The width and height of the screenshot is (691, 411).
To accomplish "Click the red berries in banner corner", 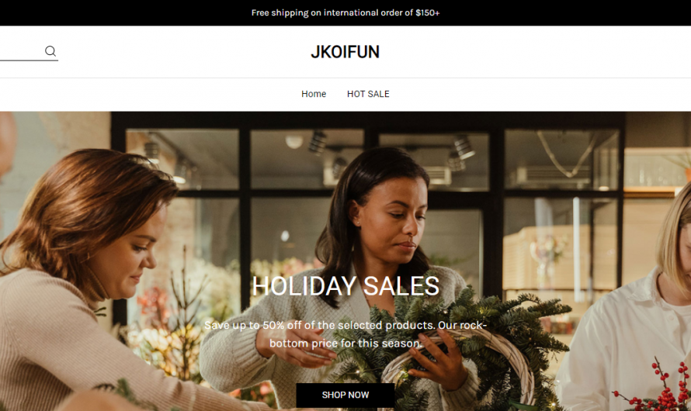I will point(657,387).
